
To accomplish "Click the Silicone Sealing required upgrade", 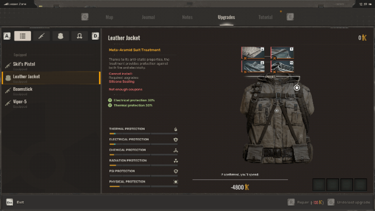I will click(x=122, y=82).
